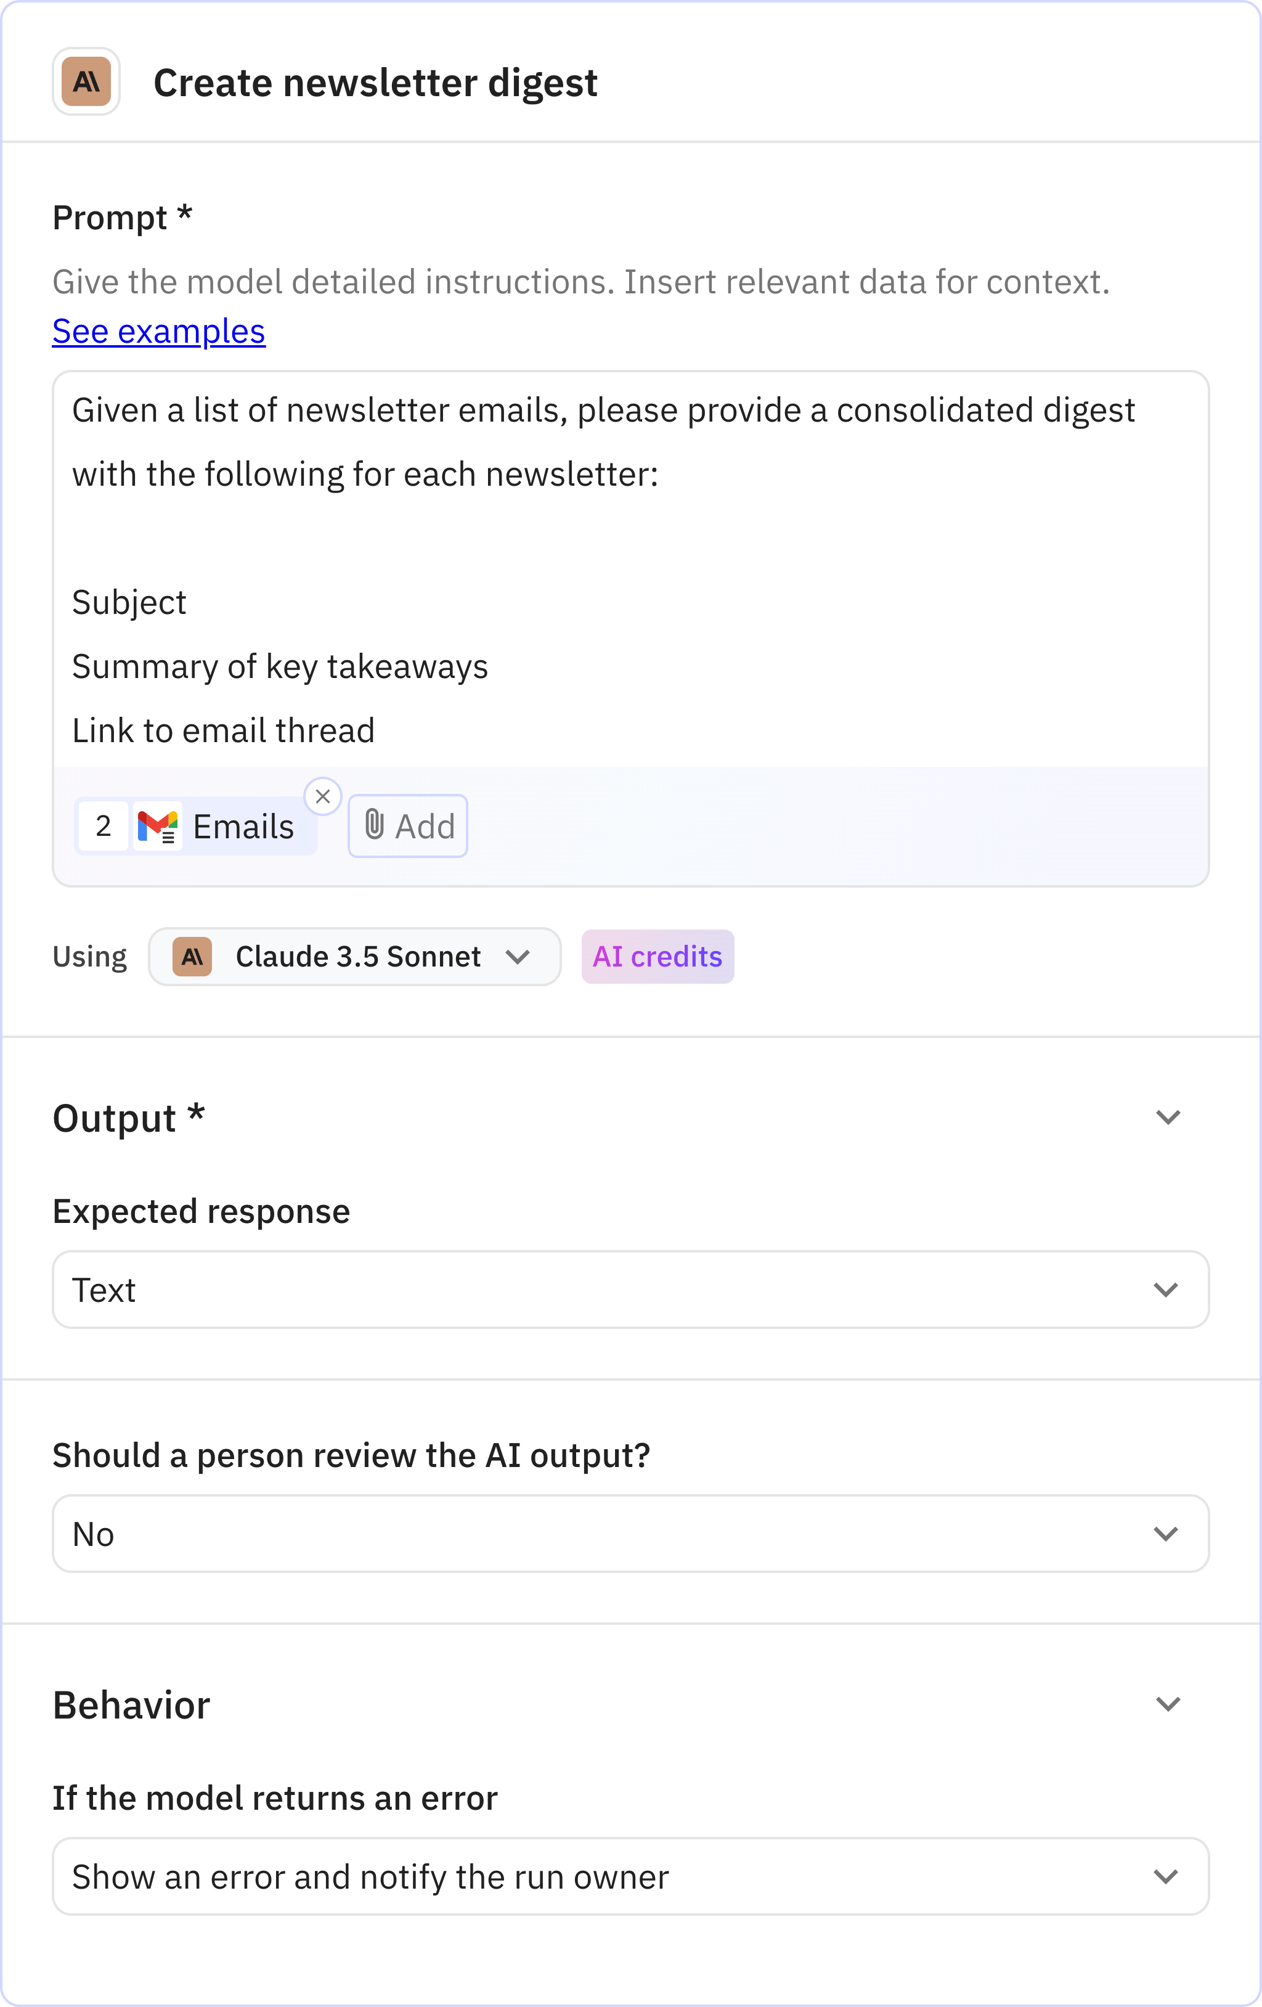Click the chevron arrow in model selector
The image size is (1262, 2007).
coord(518,957)
